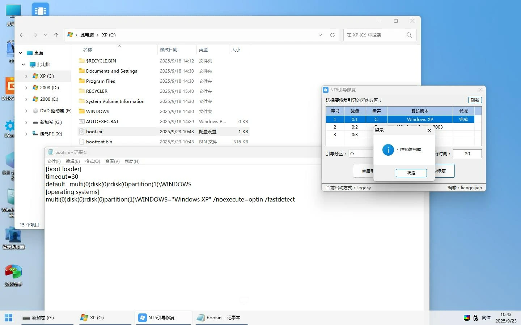521x325 pixels.
Task: Sort files by the 名称 column
Action: 88,50
